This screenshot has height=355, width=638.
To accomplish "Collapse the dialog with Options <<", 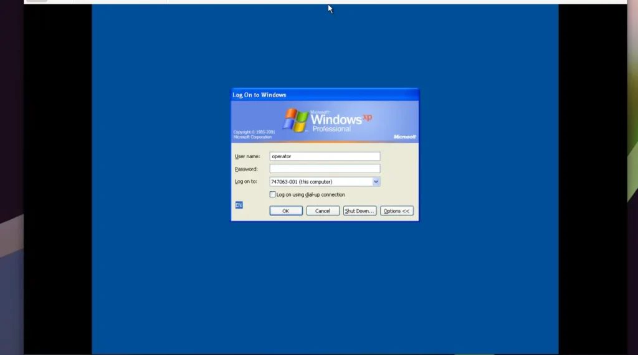I will click(396, 211).
